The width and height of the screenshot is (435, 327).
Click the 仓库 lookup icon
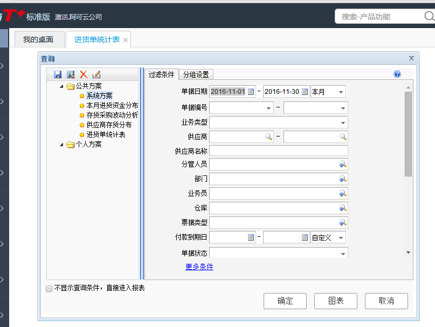pos(343,208)
